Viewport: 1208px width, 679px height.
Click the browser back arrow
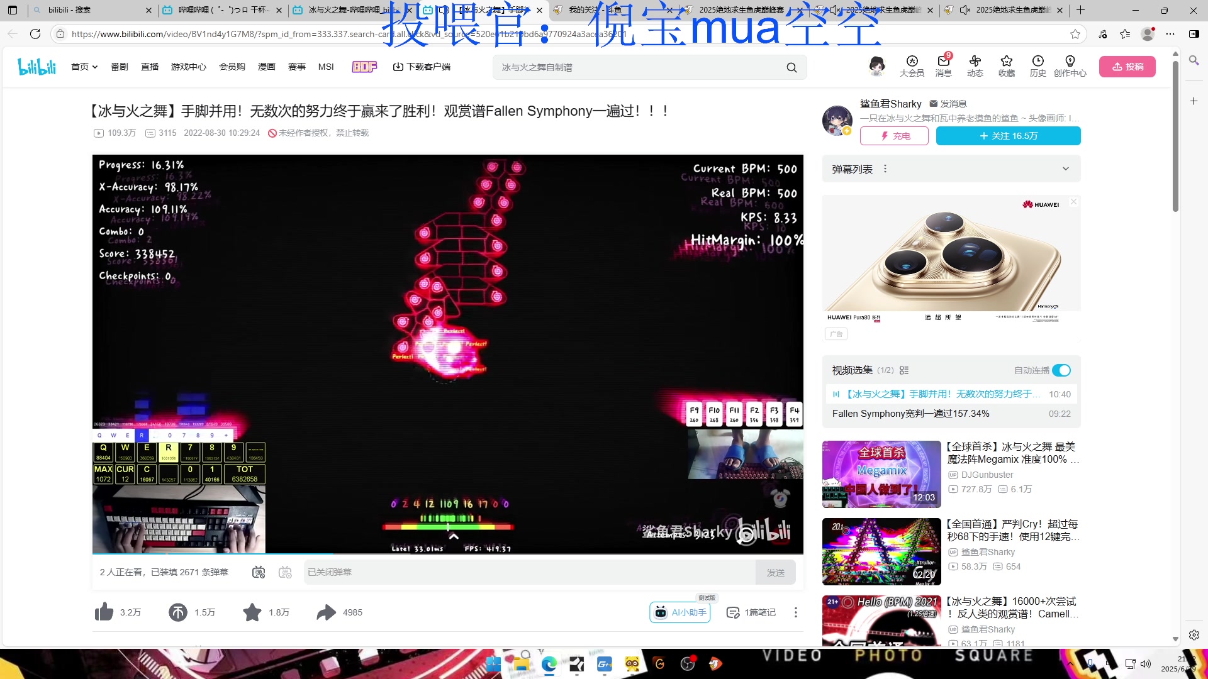(13, 34)
